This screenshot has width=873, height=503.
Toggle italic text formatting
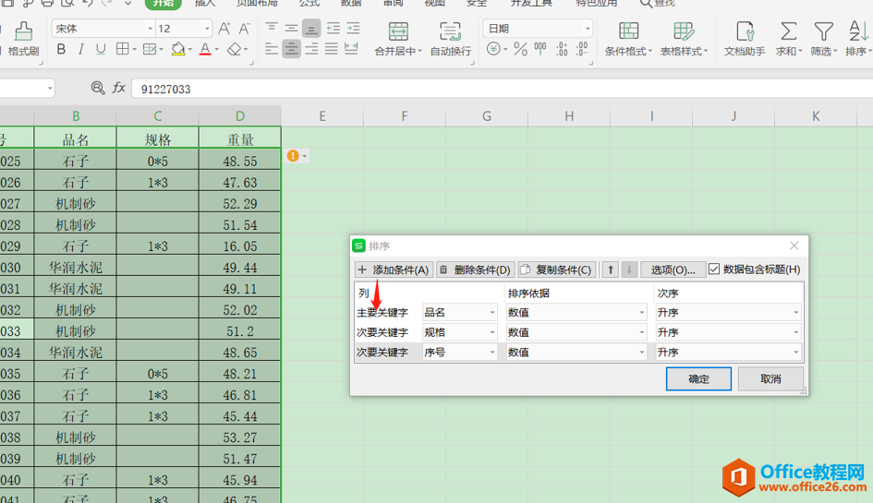coord(80,50)
